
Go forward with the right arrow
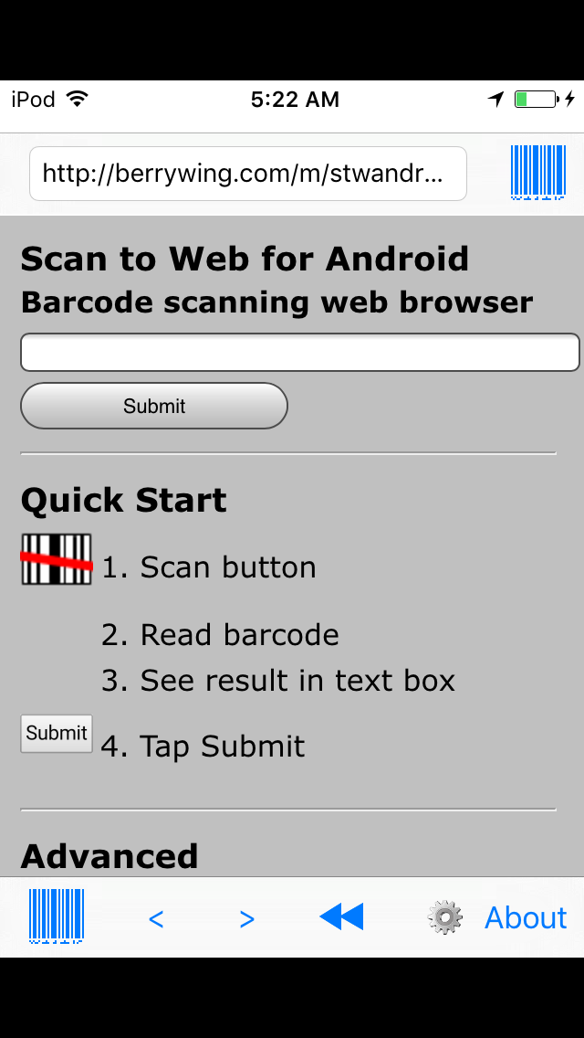point(246,918)
